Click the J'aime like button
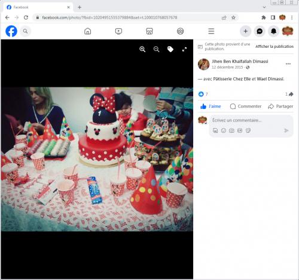299x280 pixels. click(x=210, y=106)
